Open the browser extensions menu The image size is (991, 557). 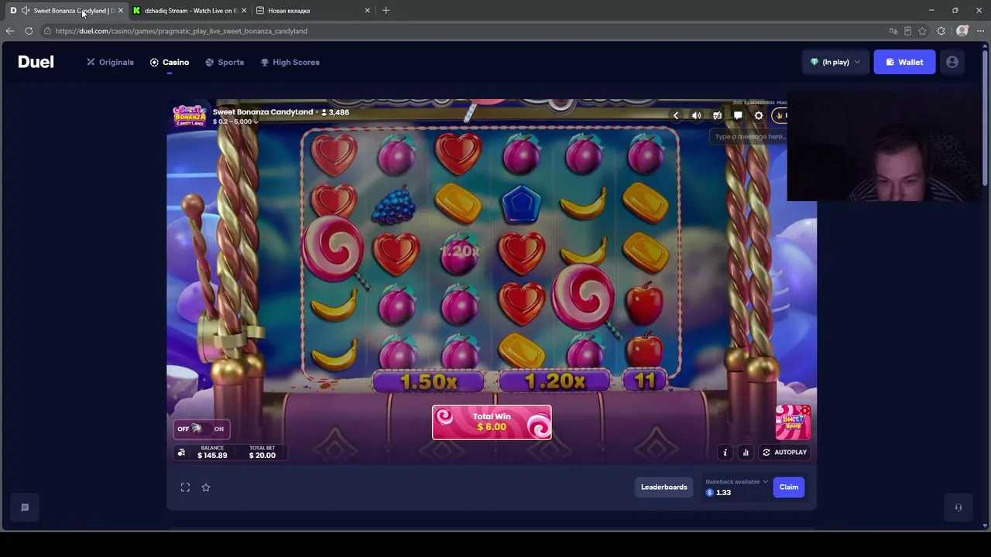941,31
